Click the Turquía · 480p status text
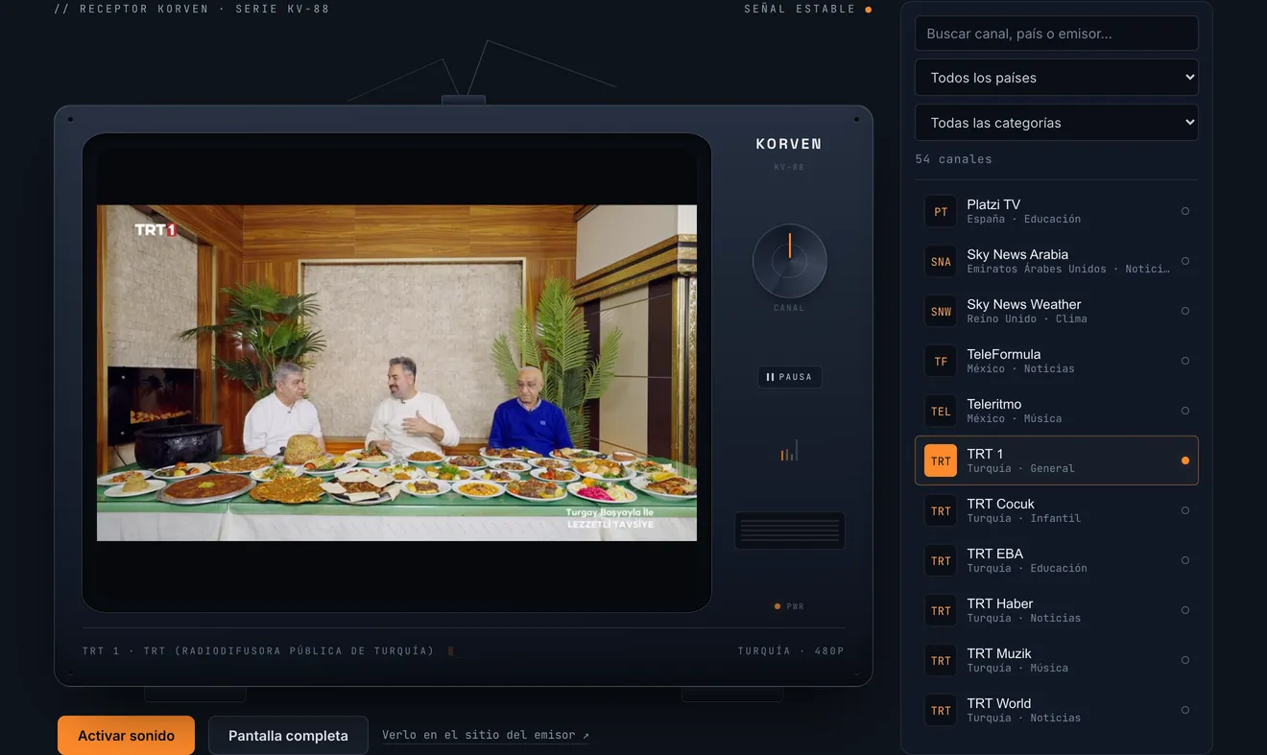 (x=791, y=650)
